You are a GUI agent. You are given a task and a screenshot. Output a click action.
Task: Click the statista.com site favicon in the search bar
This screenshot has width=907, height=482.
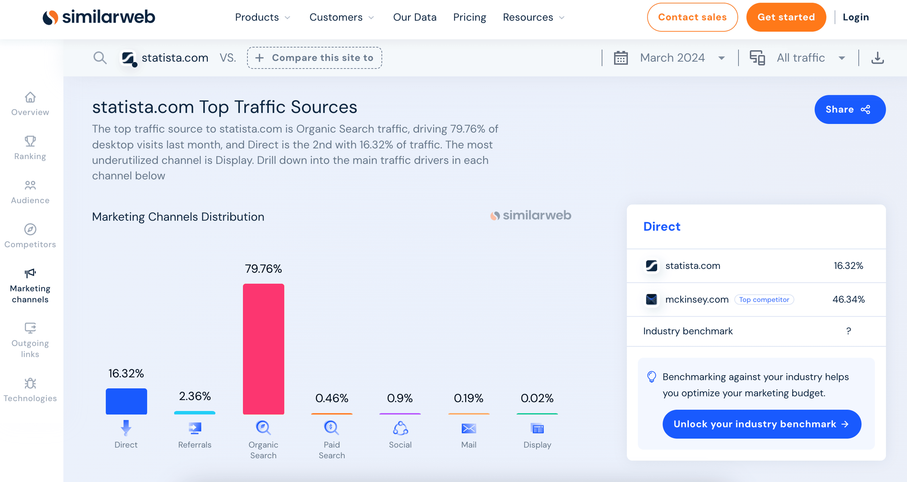128,58
